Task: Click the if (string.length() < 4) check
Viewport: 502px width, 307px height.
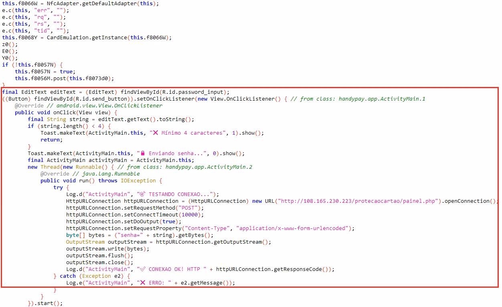Action: click(69, 126)
